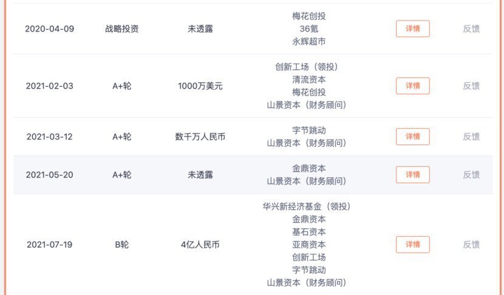Open investor 基石资本
This screenshot has height=295, width=504.
pyautogui.click(x=308, y=232)
